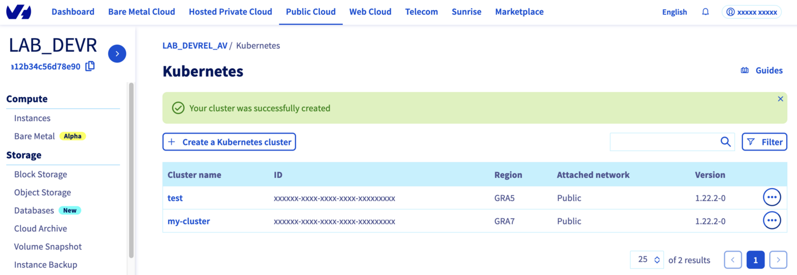Open the Sunrise section
The width and height of the screenshot is (797, 275).
466,12
